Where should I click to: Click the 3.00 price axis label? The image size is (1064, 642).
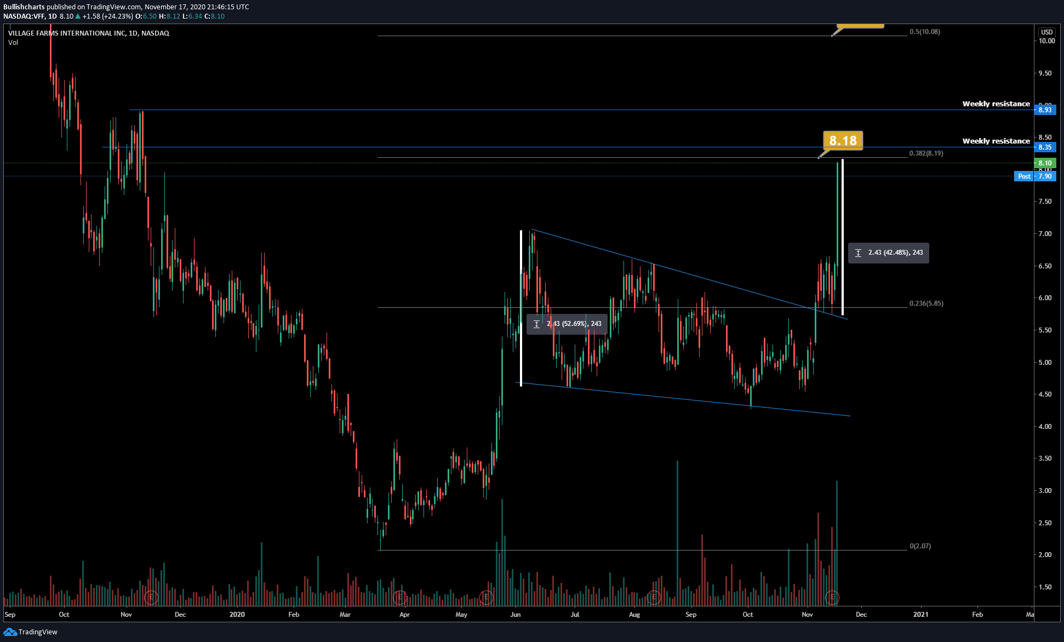click(x=1045, y=491)
